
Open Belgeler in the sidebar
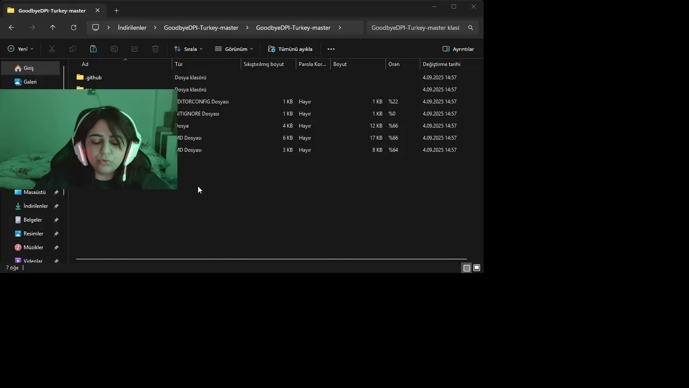(x=32, y=220)
